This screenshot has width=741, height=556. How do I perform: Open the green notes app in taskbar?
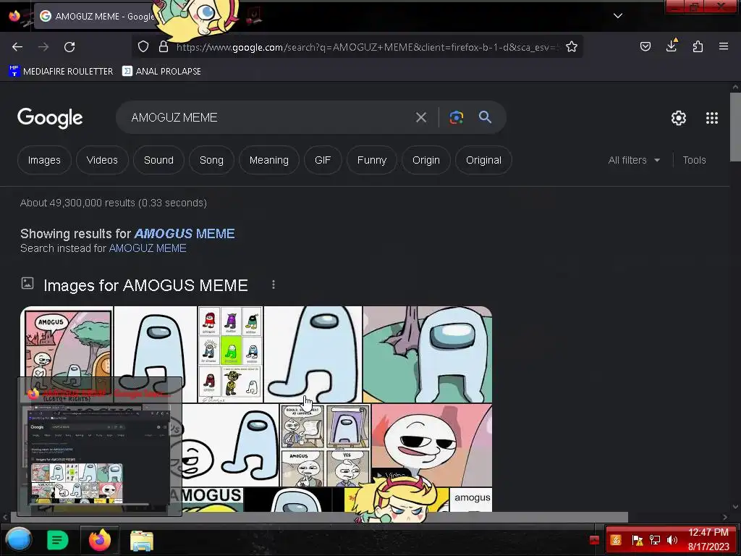[58, 540]
